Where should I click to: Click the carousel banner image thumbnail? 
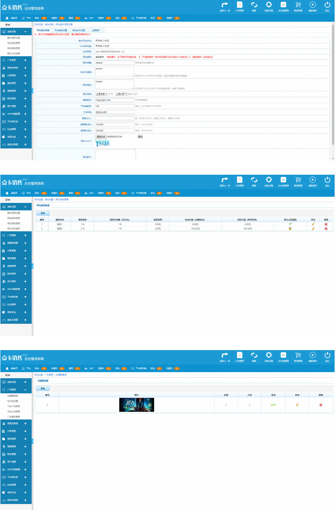pos(136,405)
